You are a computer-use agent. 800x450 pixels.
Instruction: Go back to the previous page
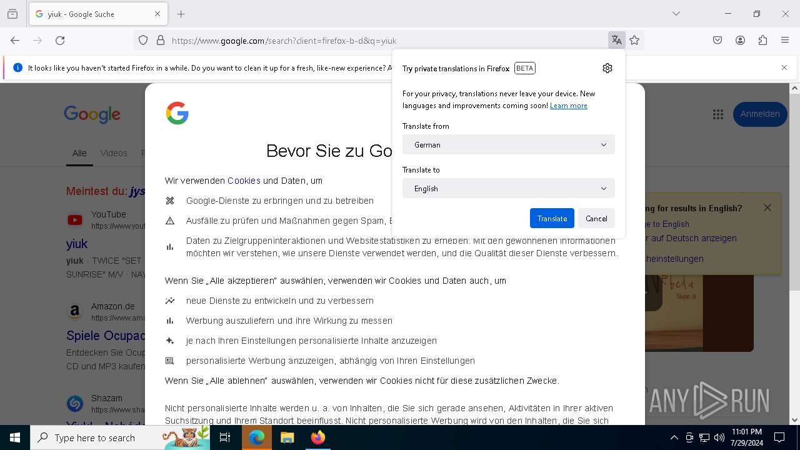(15, 40)
